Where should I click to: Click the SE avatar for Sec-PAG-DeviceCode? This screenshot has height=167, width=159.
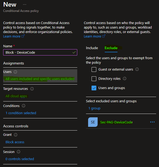point(93,122)
